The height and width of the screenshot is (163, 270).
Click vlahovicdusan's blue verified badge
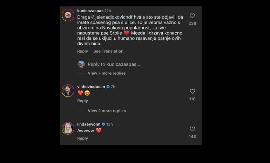pos(108,87)
